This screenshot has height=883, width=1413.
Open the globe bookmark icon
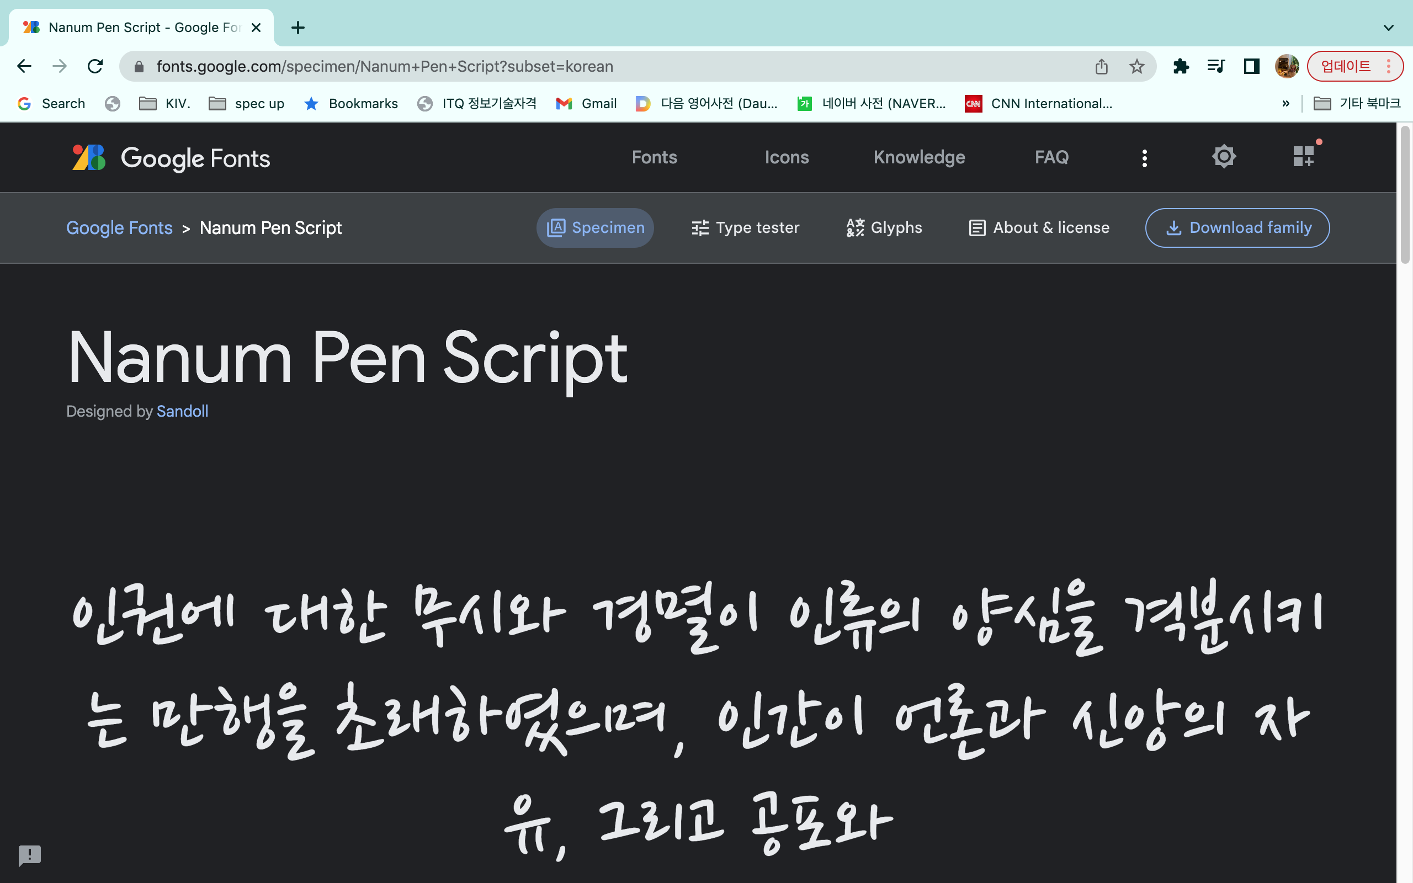[112, 103]
